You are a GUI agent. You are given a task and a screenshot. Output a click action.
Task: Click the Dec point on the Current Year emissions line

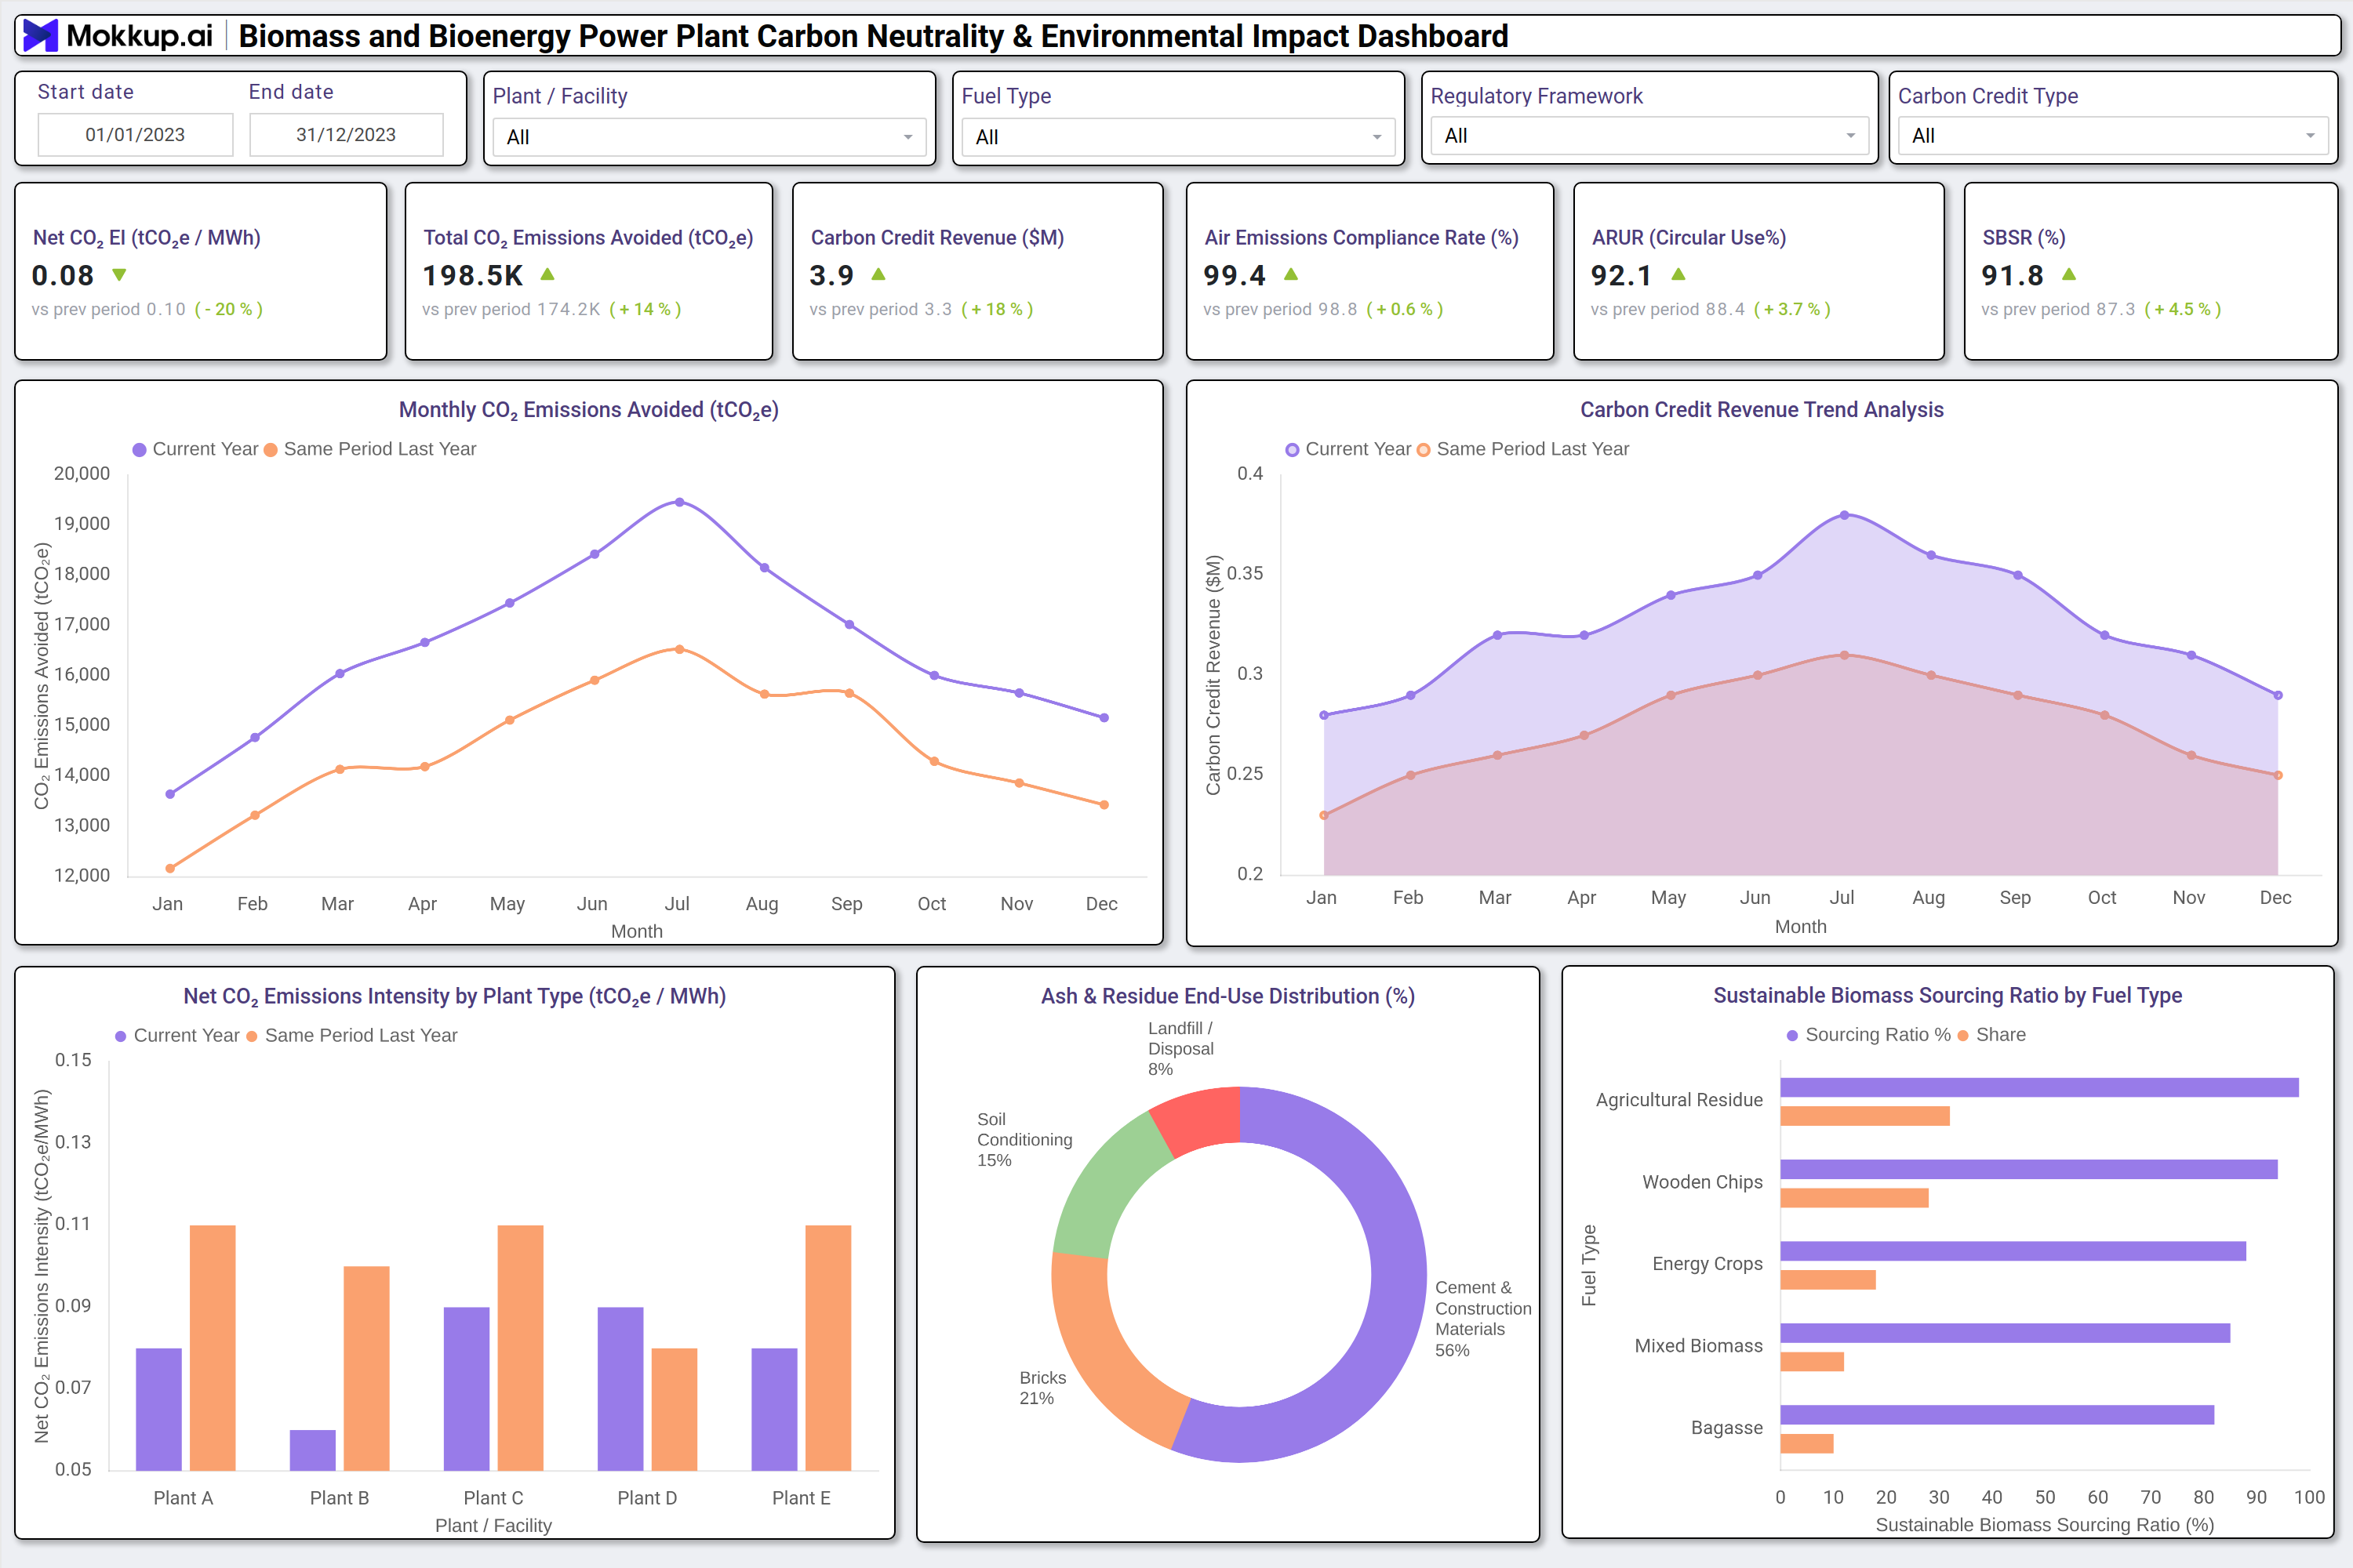click(1104, 717)
